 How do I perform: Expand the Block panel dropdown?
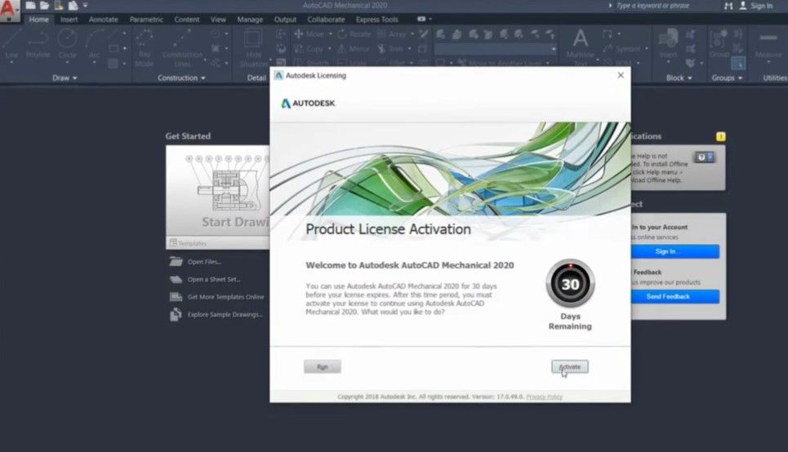(x=679, y=78)
